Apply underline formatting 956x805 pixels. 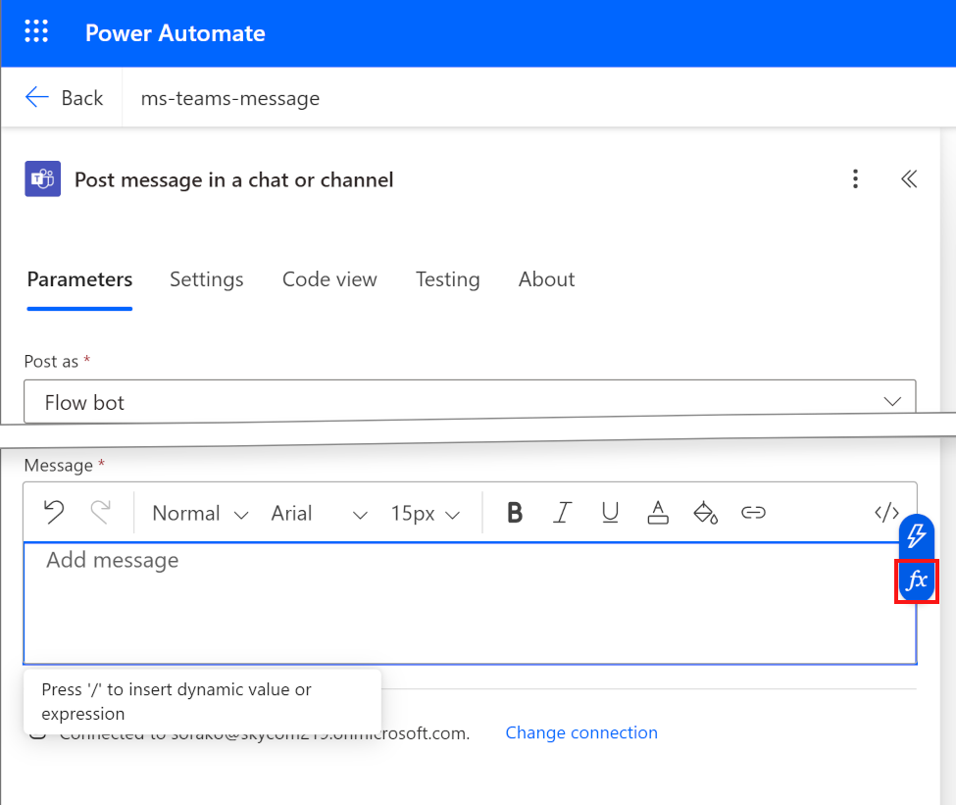point(610,512)
